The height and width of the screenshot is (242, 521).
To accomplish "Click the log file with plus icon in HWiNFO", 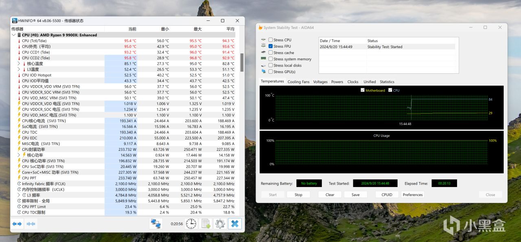I will [206, 224].
